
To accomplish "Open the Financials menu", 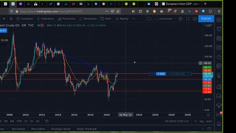I will pyautogui.click(x=66, y=19).
